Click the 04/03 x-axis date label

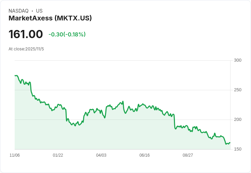(x=101, y=155)
